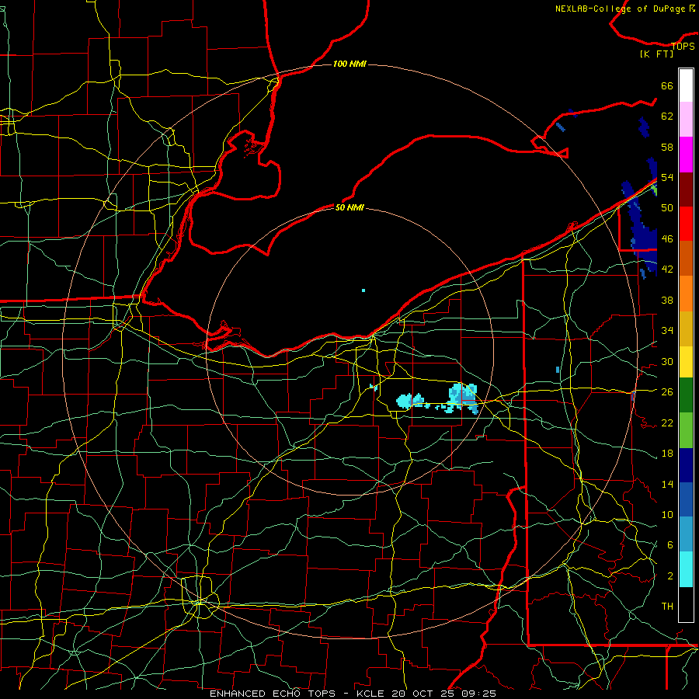
Task: Click the TH legend label
Action: pos(667,607)
